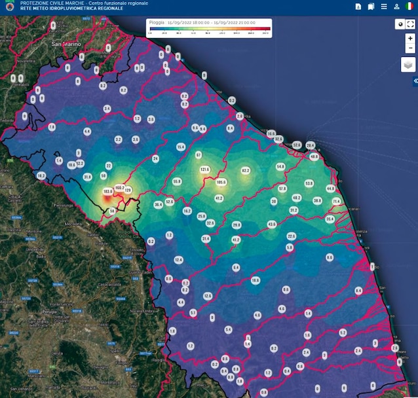
Task: Select the 28.4 coastal station marker
Action: (310, 145)
